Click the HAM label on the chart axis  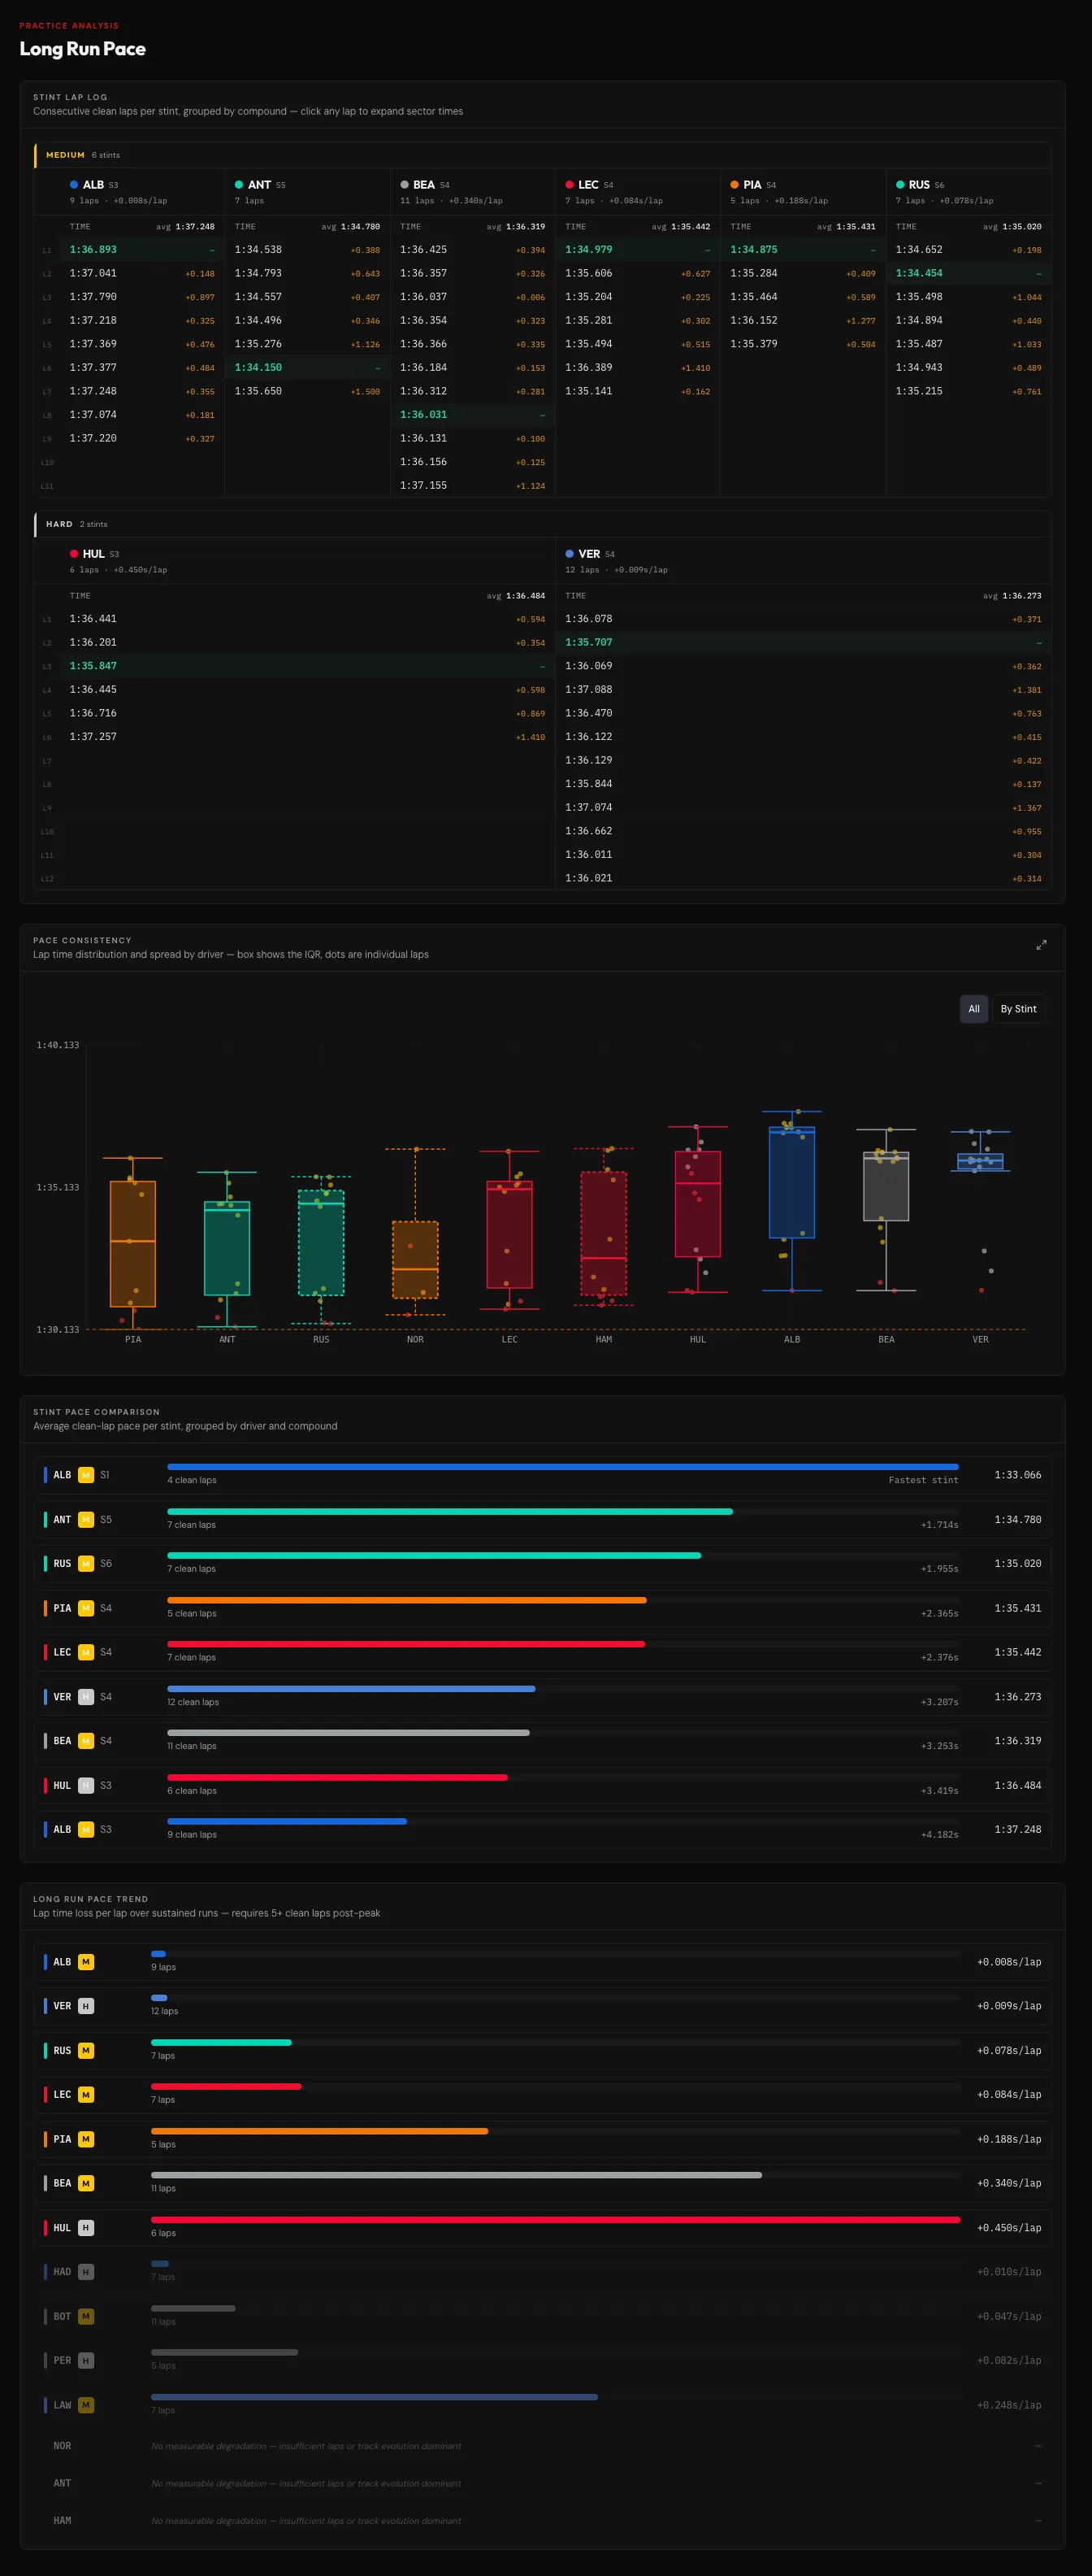coord(604,1339)
